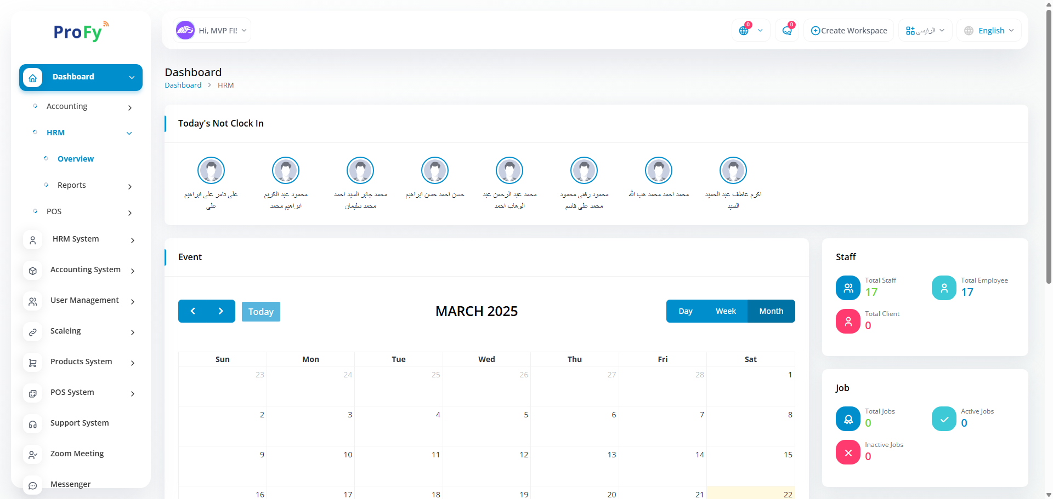Click the HRM System person icon
The height and width of the screenshot is (499, 1053).
pos(33,240)
